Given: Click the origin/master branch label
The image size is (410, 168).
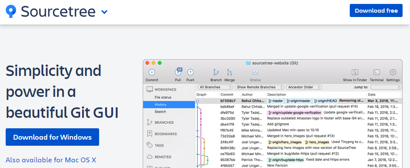Looking at the screenshot, I should (299, 101).
